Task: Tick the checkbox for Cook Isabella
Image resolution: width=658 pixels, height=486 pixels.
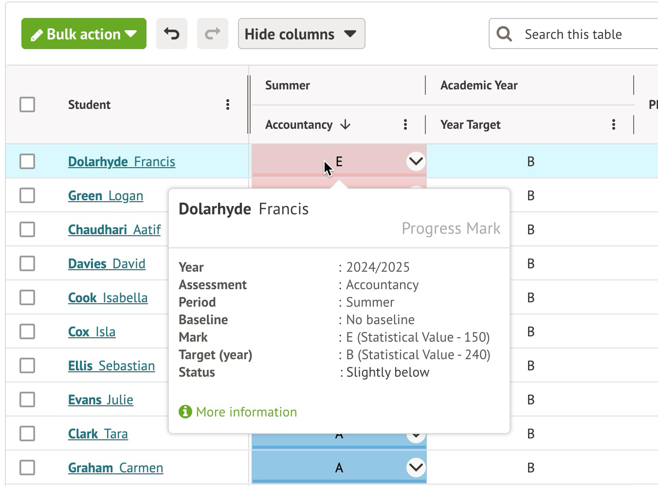Action: pos(27,297)
